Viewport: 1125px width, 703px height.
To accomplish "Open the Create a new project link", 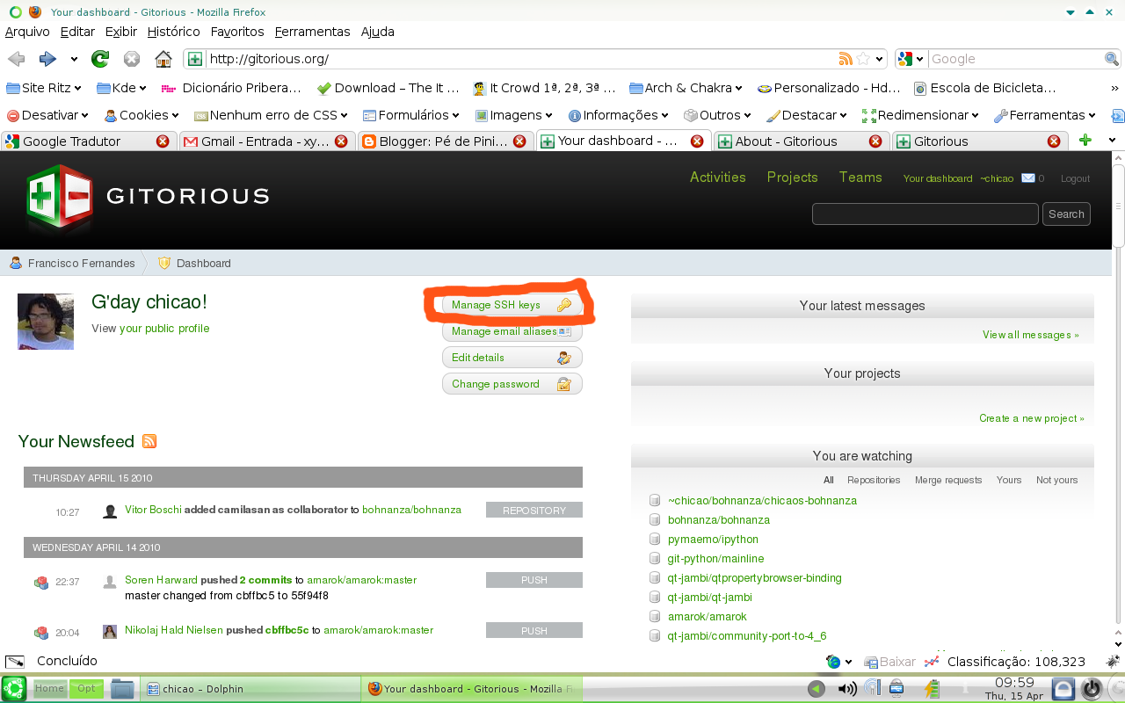I will pyautogui.click(x=1032, y=418).
